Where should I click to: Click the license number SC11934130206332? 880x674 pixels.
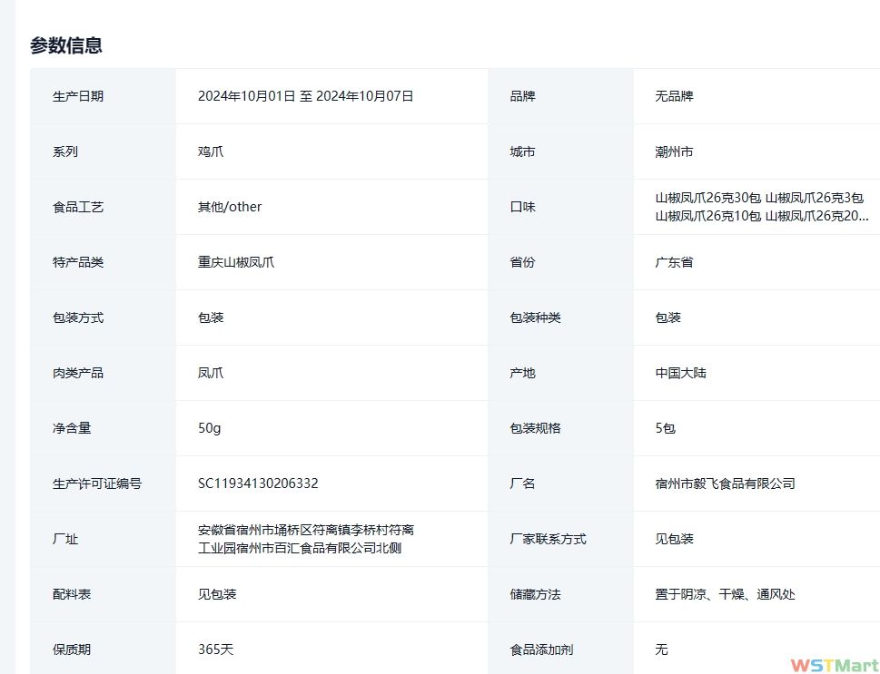click(x=258, y=484)
